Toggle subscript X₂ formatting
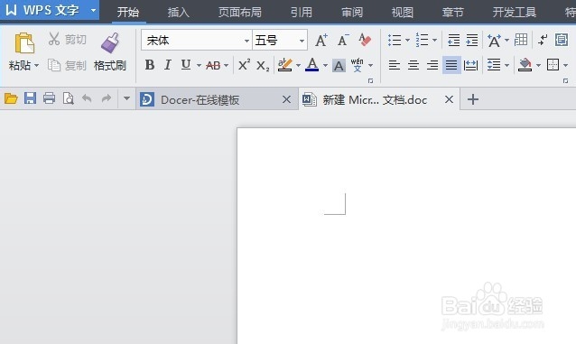The width and height of the screenshot is (576, 344). pyautogui.click(x=263, y=66)
